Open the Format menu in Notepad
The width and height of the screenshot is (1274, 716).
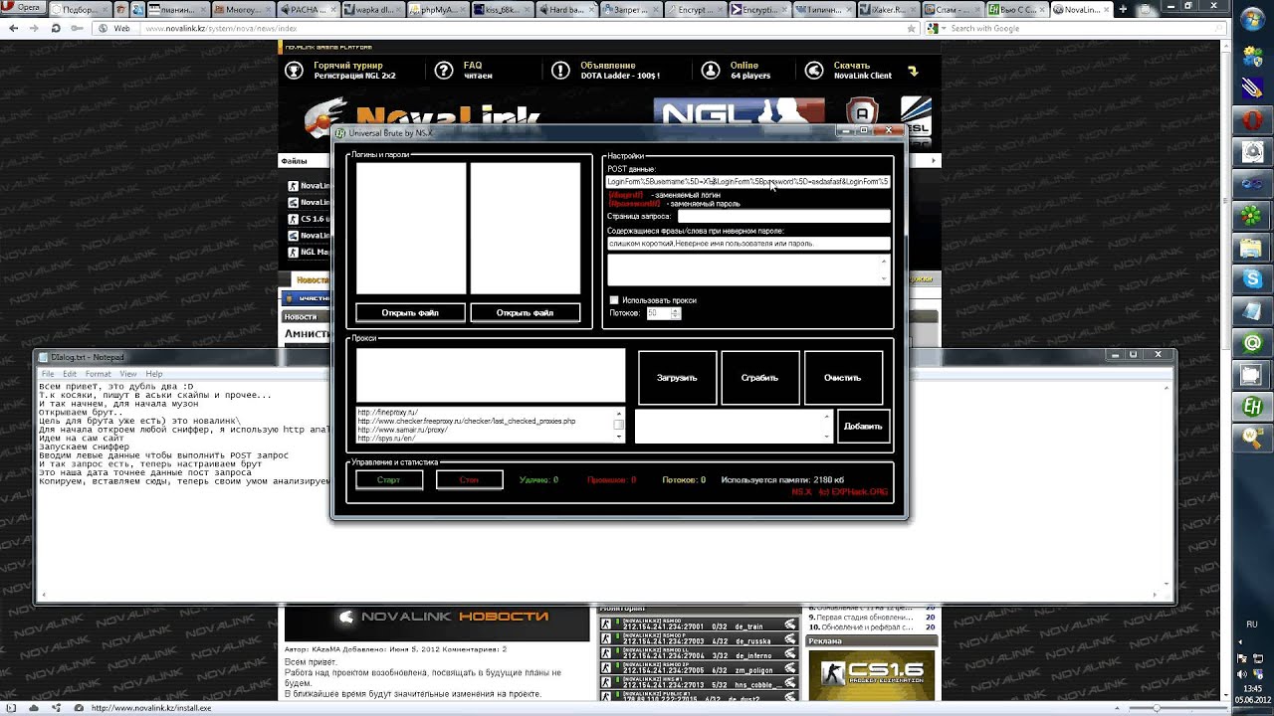[x=99, y=374]
